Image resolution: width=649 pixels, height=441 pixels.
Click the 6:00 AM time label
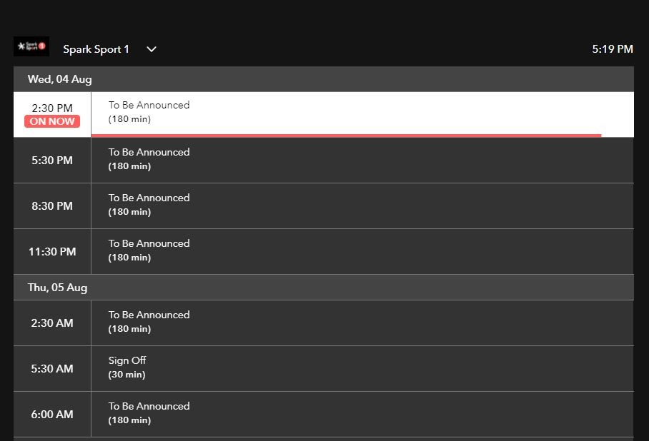tap(52, 415)
